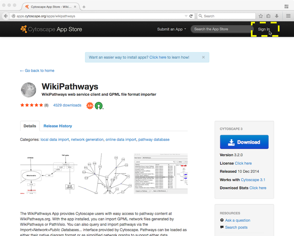Click the Cytoscape logo icon in header
The width and height of the screenshot is (294, 236).
pyautogui.click(x=24, y=29)
